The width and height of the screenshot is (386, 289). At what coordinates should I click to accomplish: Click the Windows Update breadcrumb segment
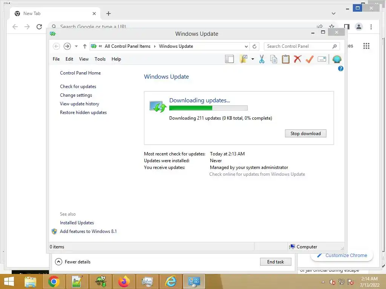point(176,46)
